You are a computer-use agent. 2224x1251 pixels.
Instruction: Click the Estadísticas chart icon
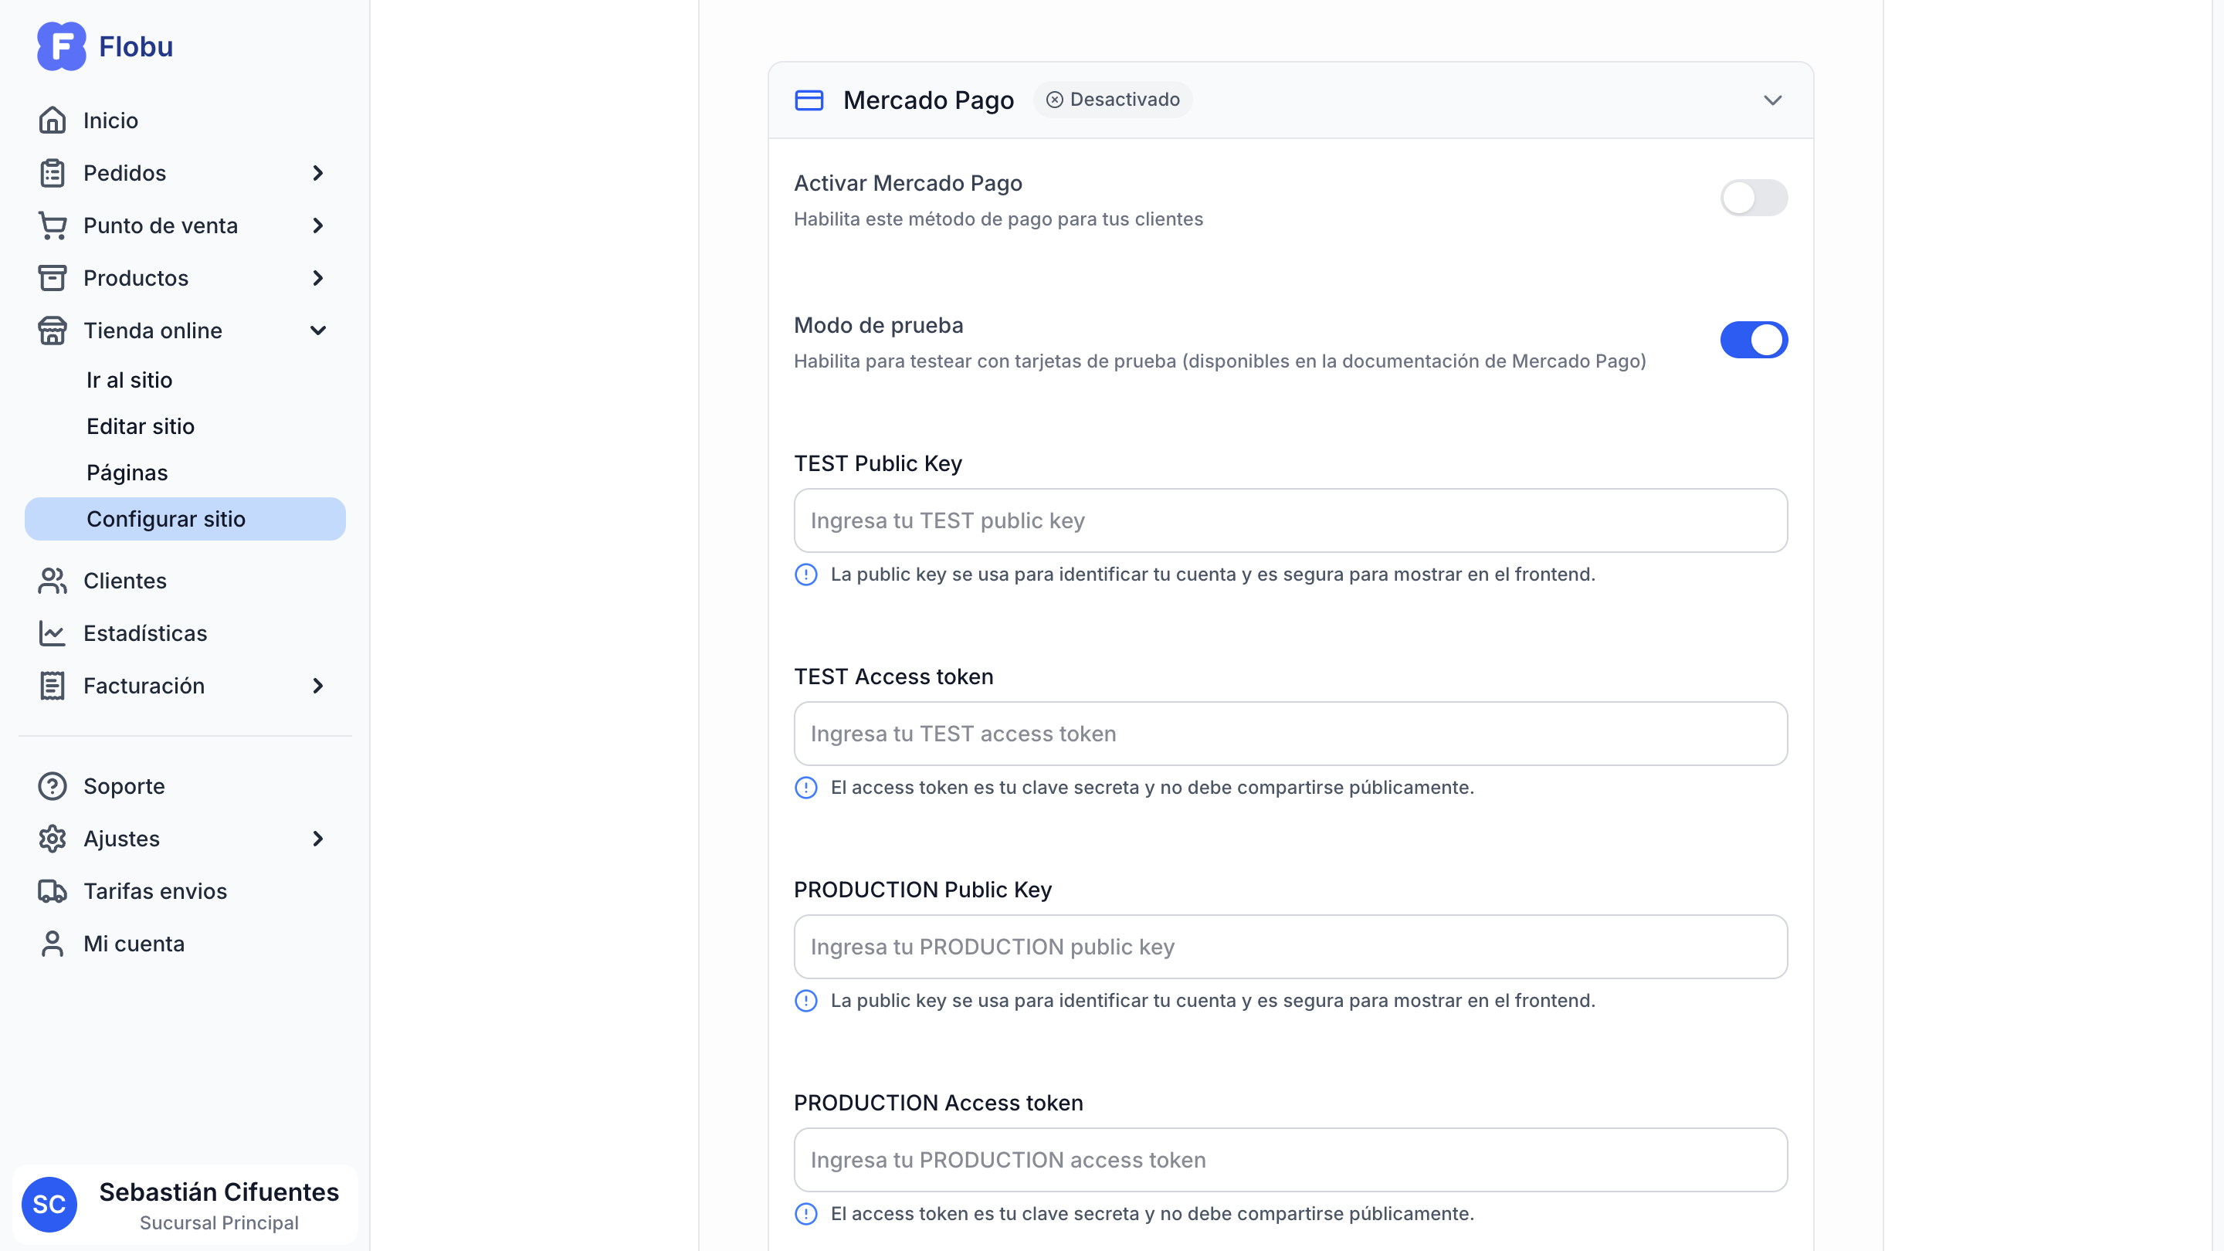(52, 634)
